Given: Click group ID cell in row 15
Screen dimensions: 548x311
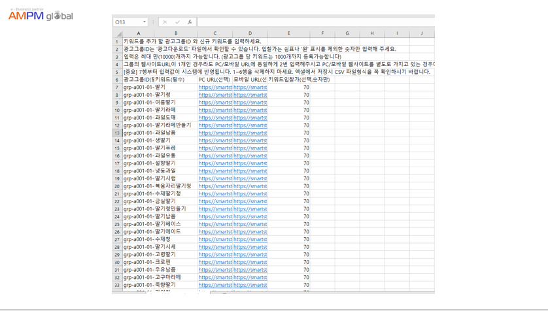Looking at the screenshot, I should [x=139, y=148].
